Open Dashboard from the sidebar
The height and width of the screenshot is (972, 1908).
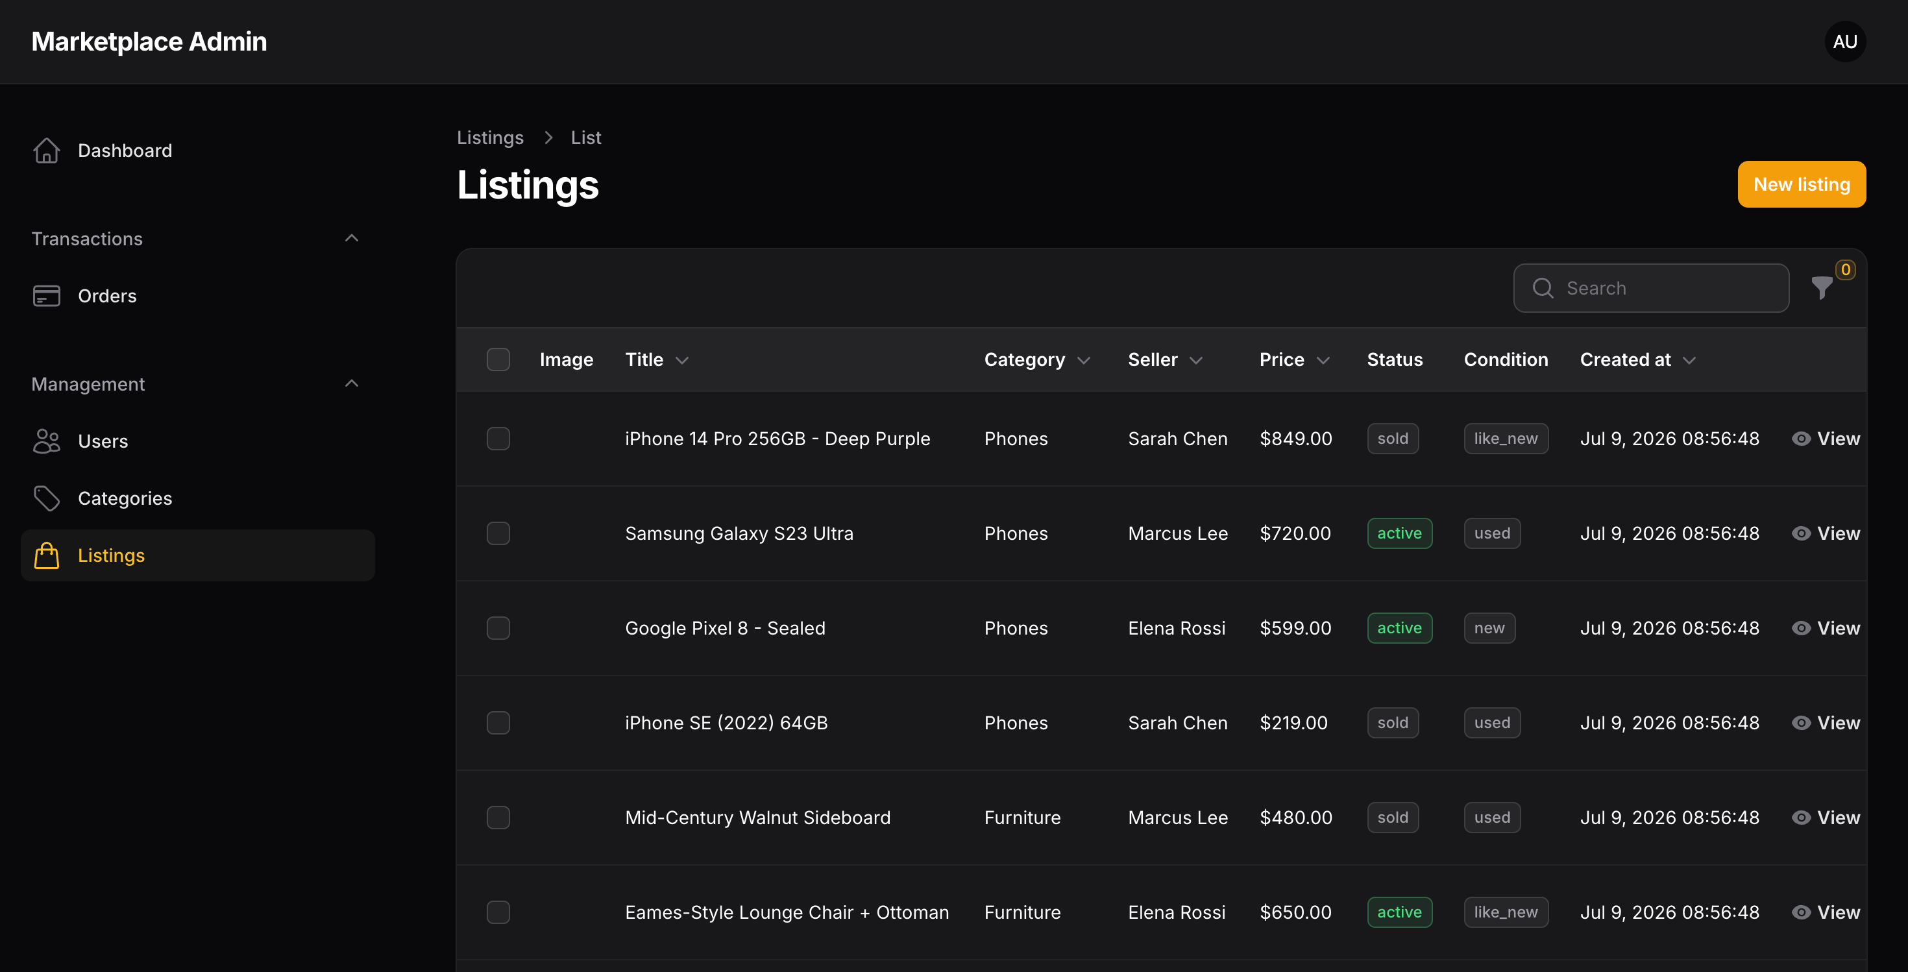click(198, 151)
